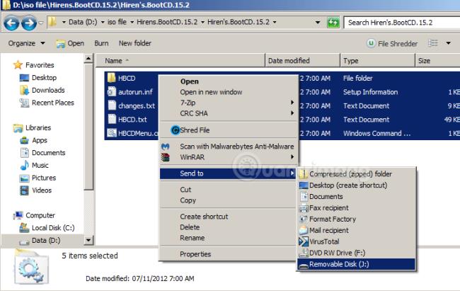460x291 pixels.
Task: Expand the 7-Zip submenu
Action: [x=293, y=103]
